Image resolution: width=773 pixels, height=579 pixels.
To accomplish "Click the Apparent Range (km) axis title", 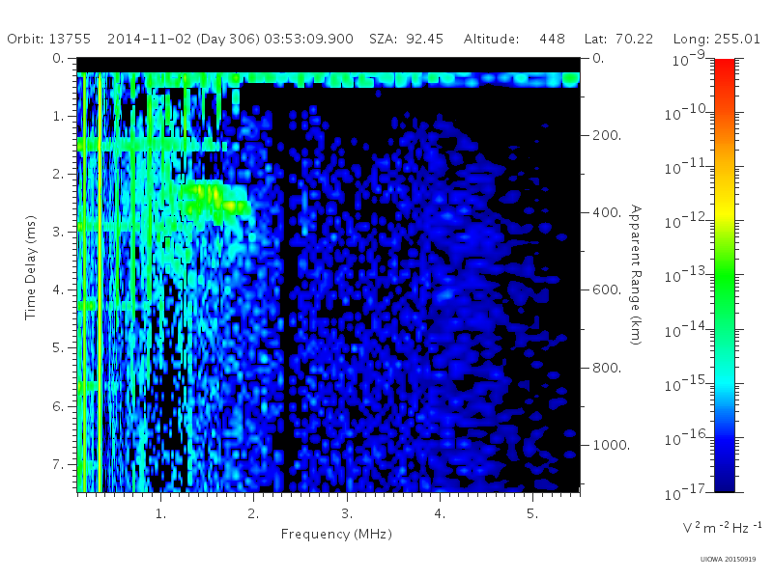I will point(637,275).
